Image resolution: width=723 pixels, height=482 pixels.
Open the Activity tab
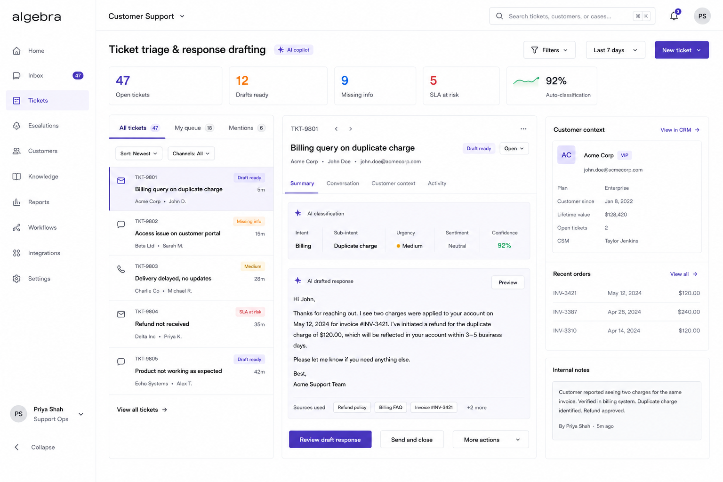click(437, 184)
